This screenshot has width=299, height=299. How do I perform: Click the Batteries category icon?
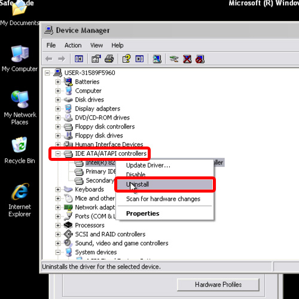(68, 81)
